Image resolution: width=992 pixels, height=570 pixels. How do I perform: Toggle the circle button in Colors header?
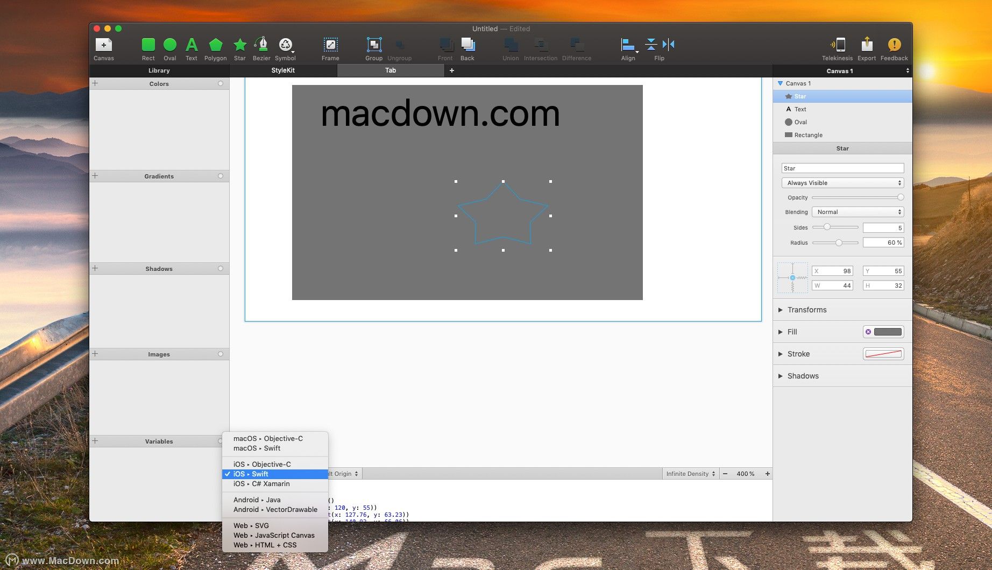click(x=221, y=83)
